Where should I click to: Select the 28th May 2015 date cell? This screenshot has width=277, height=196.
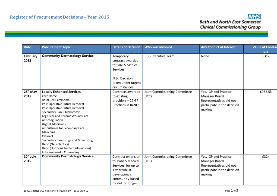[30, 94]
